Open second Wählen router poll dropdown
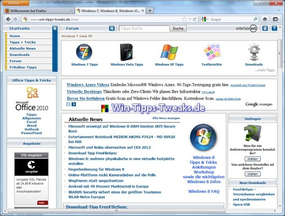 (x=252, y=174)
